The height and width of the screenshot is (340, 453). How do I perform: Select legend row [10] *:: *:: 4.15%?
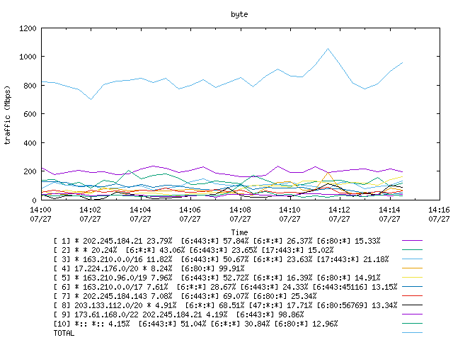(x=195, y=324)
